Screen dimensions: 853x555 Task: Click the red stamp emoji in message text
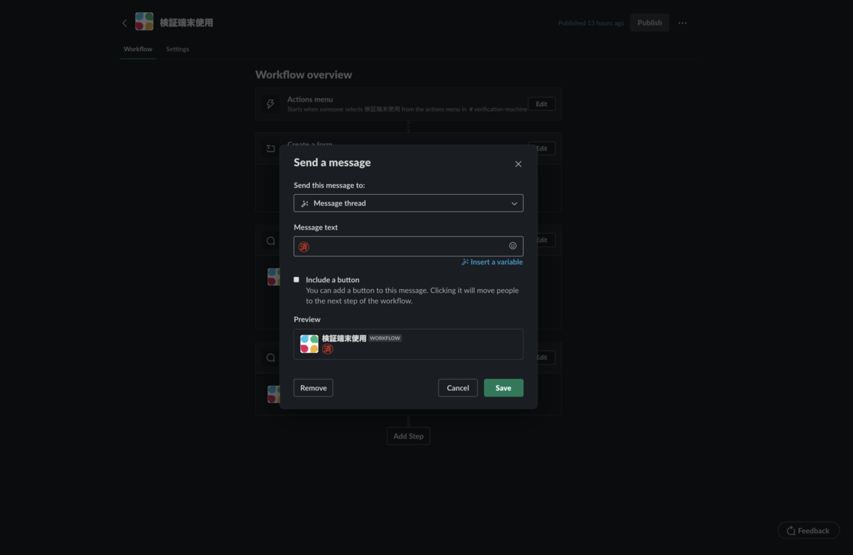pyautogui.click(x=304, y=247)
